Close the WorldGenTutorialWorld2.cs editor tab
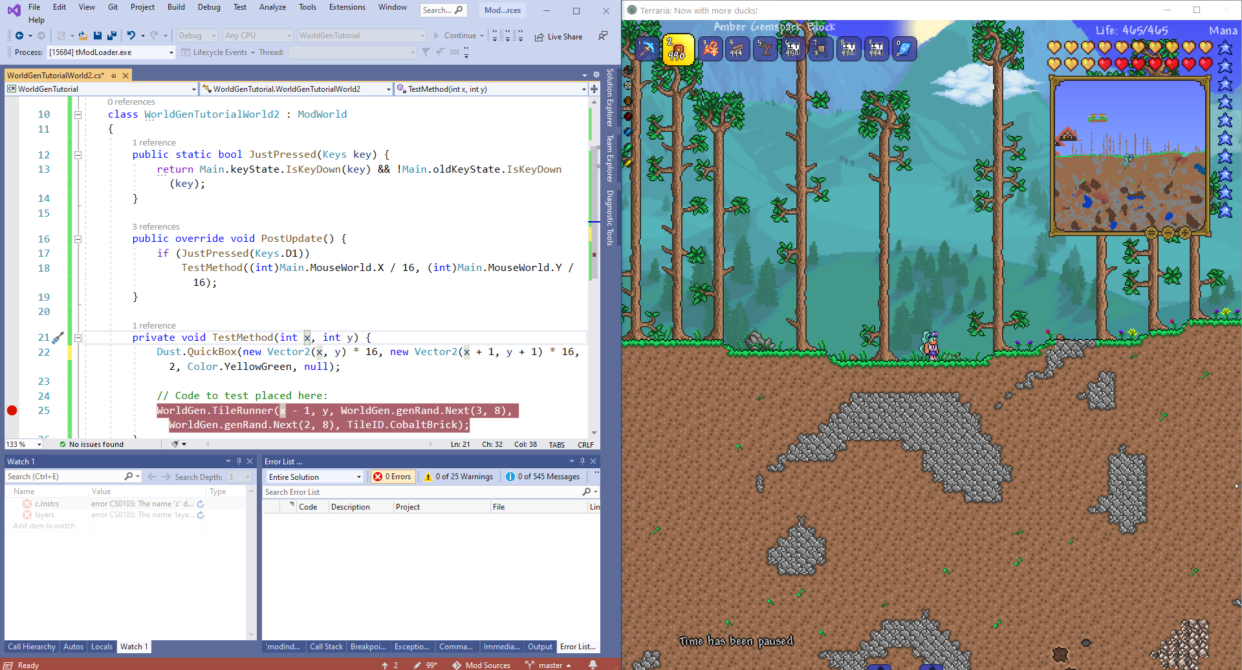This screenshot has width=1242, height=670. (125, 76)
